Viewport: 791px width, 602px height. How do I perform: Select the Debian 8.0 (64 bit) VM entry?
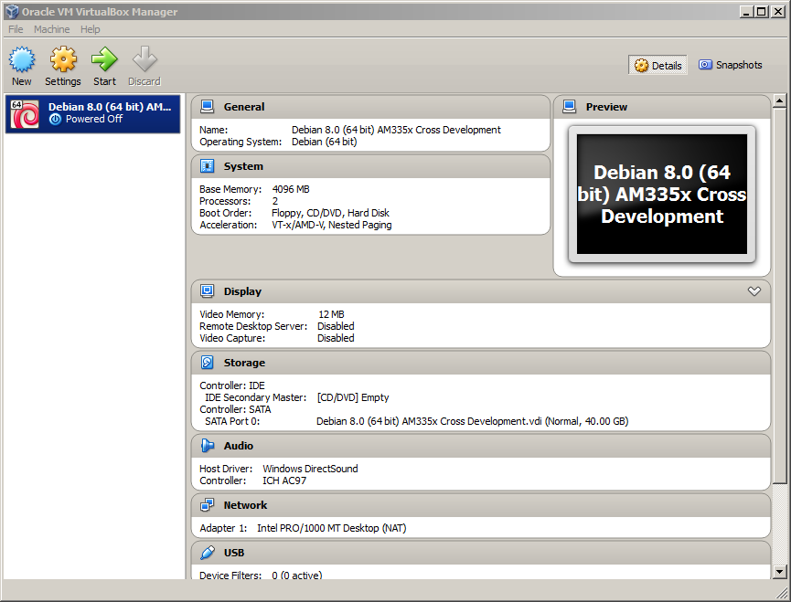(93, 114)
